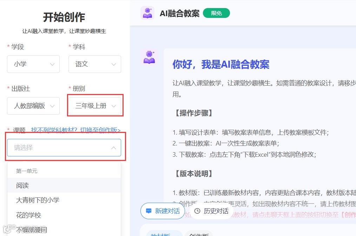Click the chat bubble icon in 新建对话
The image size is (356, 236).
(149, 211)
